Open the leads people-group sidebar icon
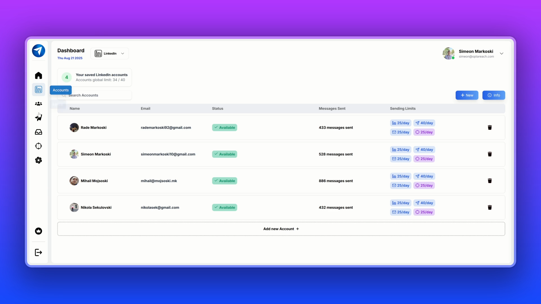541x304 pixels. click(38, 104)
